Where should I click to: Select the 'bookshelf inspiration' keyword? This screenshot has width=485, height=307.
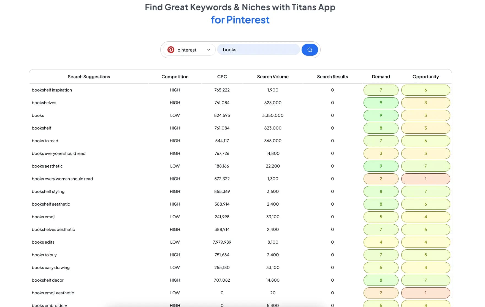pyautogui.click(x=52, y=90)
